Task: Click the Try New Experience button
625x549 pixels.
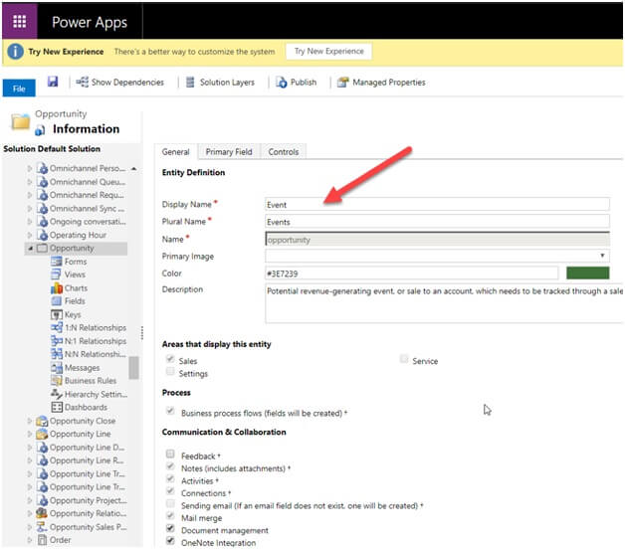Action: pos(327,51)
